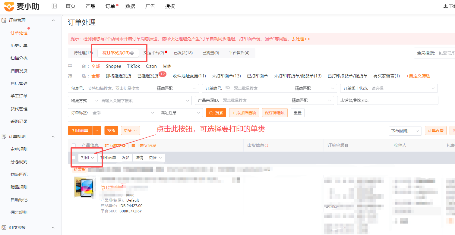Screen dimensions: 455x235
Task: Open the 满足任意 dropdown
Action: pyautogui.click(x=180, y=113)
